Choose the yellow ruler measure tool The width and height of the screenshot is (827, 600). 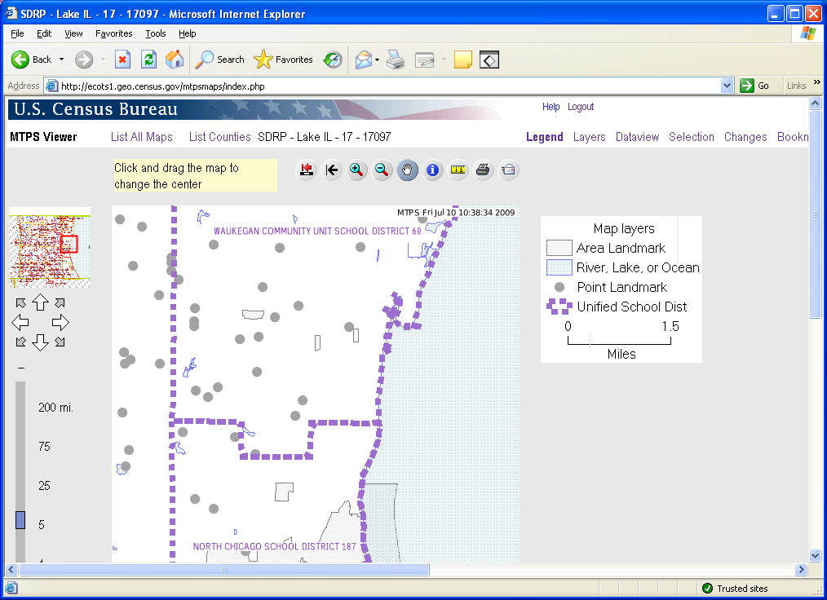pos(458,170)
